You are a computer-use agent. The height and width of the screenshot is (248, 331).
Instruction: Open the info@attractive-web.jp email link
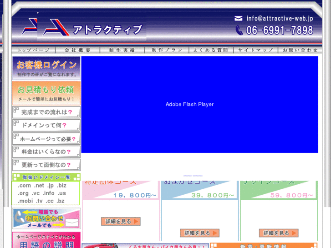click(x=280, y=19)
